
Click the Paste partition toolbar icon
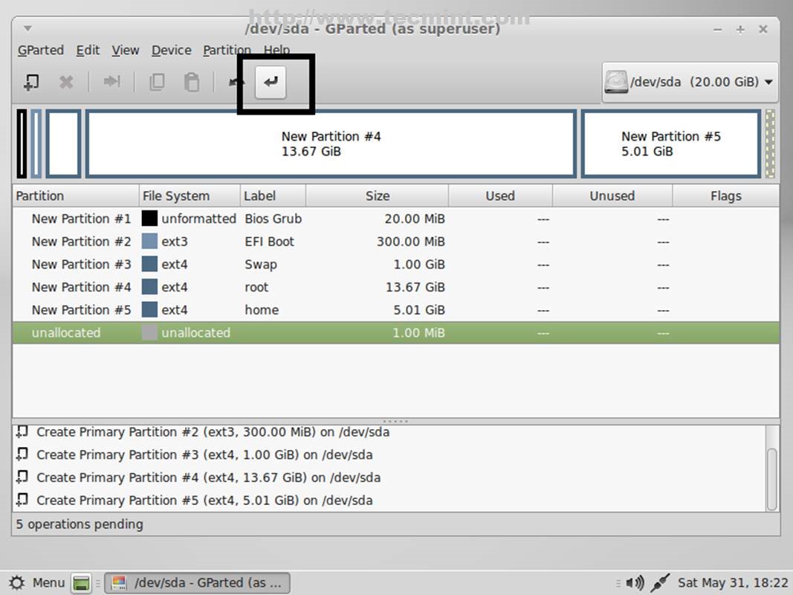click(x=192, y=82)
